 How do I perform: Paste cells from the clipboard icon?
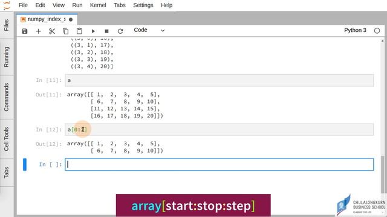pos(79,31)
